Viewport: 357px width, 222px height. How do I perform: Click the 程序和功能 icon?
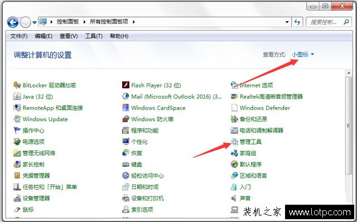click(x=126, y=130)
